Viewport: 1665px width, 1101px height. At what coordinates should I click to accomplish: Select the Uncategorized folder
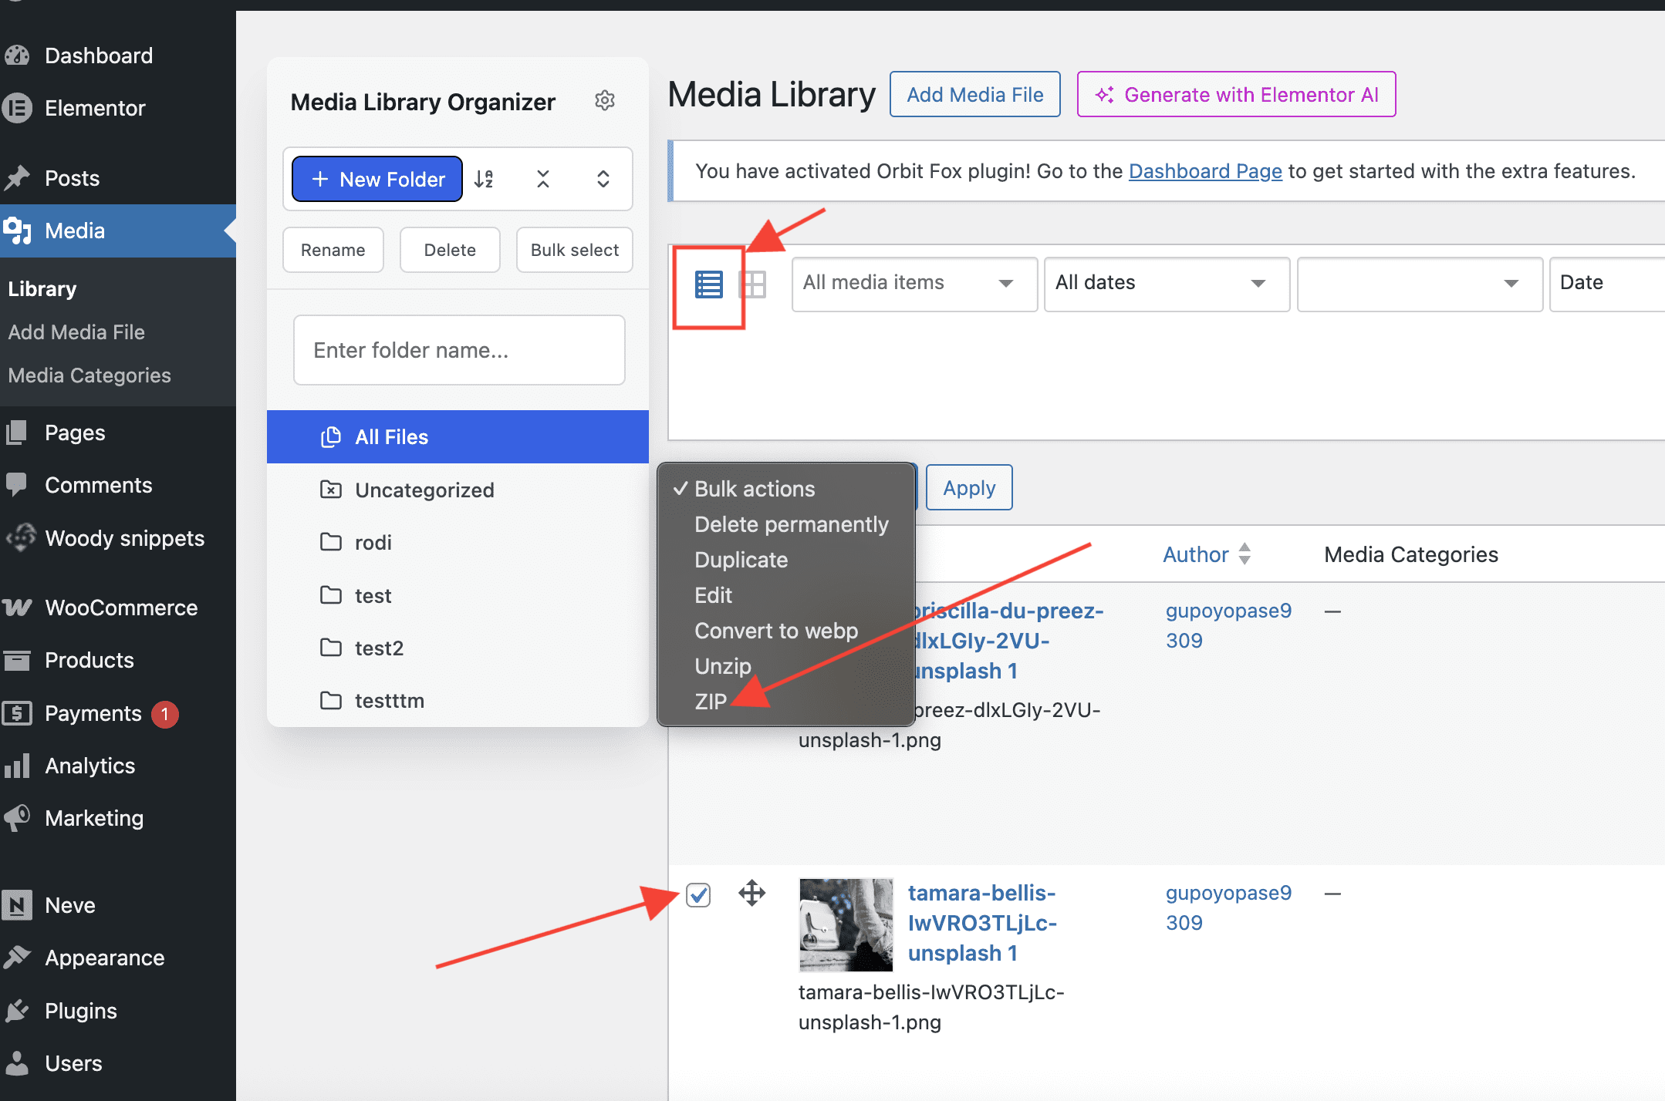coord(424,490)
